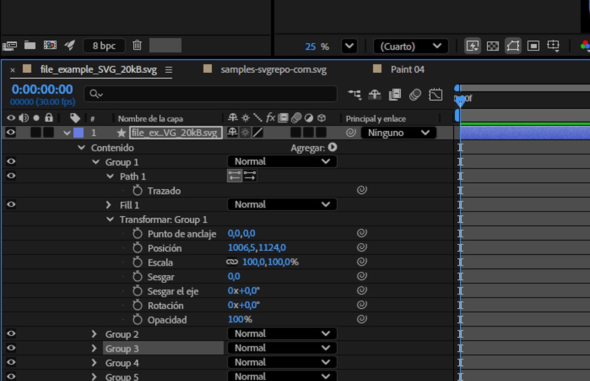Toggle the quality switch on layer 1
Viewport: 590px width, 381px height.
coord(258,133)
